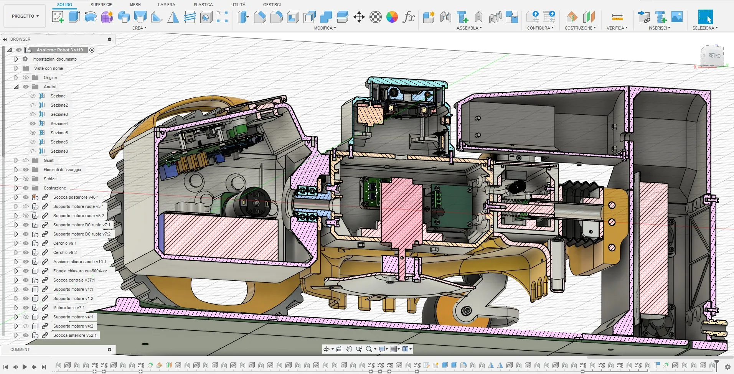Expand the COMMENTI panel
This screenshot has height=374, width=734.
109,349
